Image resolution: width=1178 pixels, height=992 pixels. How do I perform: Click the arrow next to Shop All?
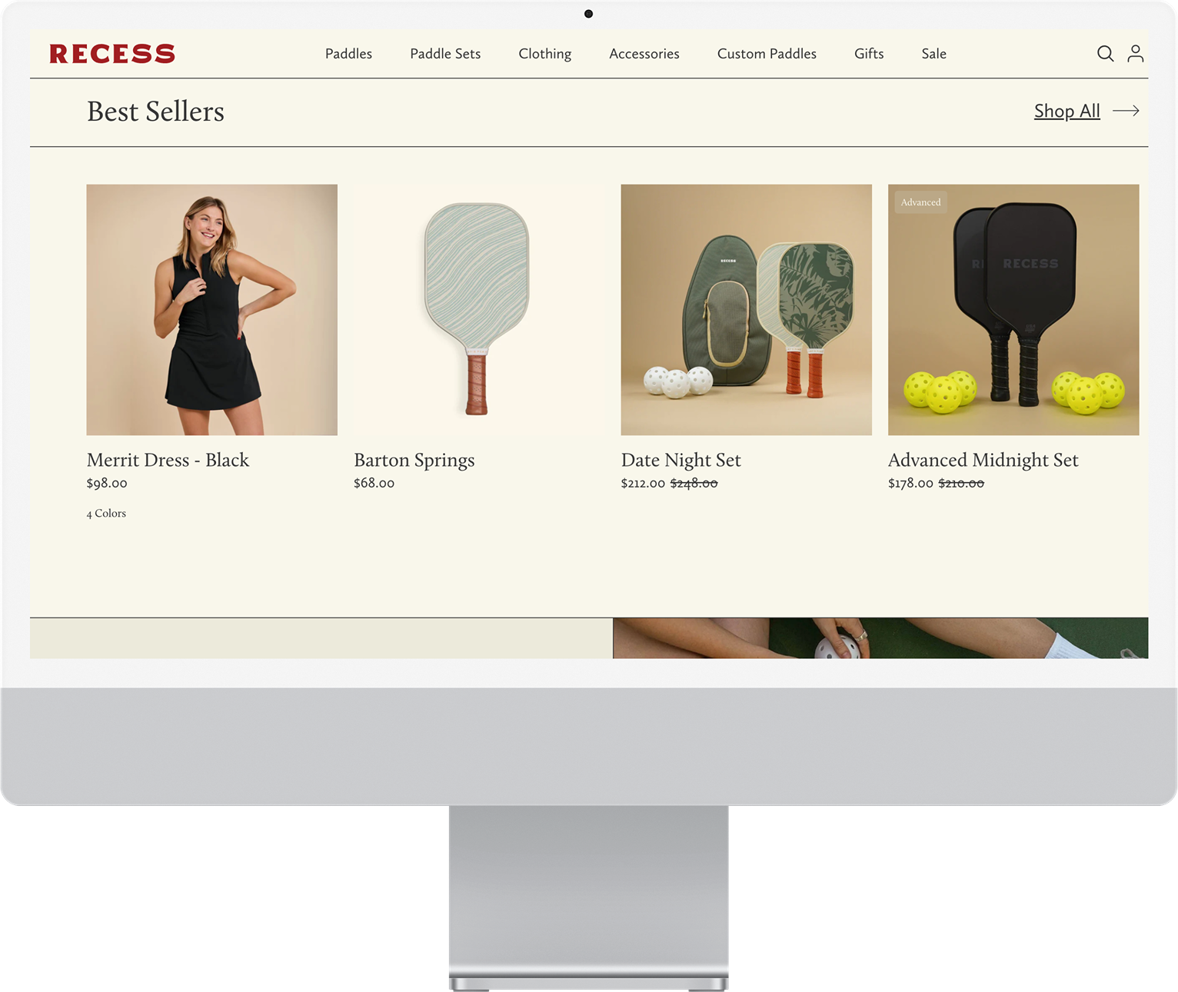tap(1126, 112)
